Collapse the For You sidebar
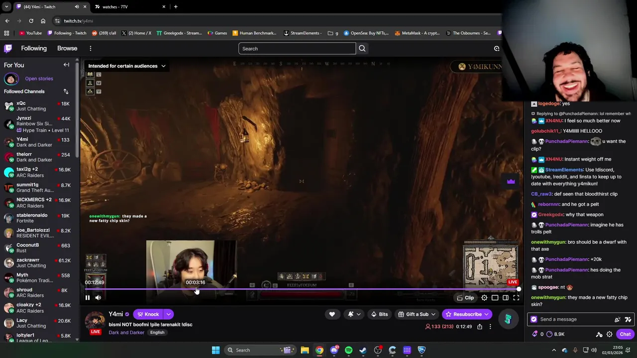Image resolution: width=637 pixels, height=358 pixels. (66, 65)
